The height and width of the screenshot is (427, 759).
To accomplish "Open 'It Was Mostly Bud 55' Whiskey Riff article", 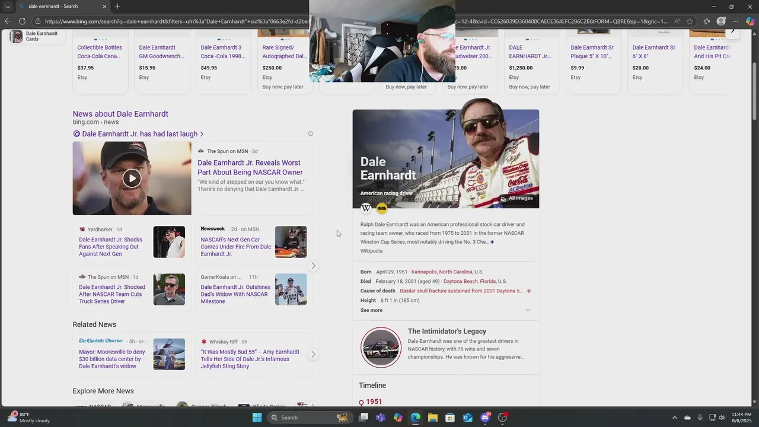I will [250, 359].
